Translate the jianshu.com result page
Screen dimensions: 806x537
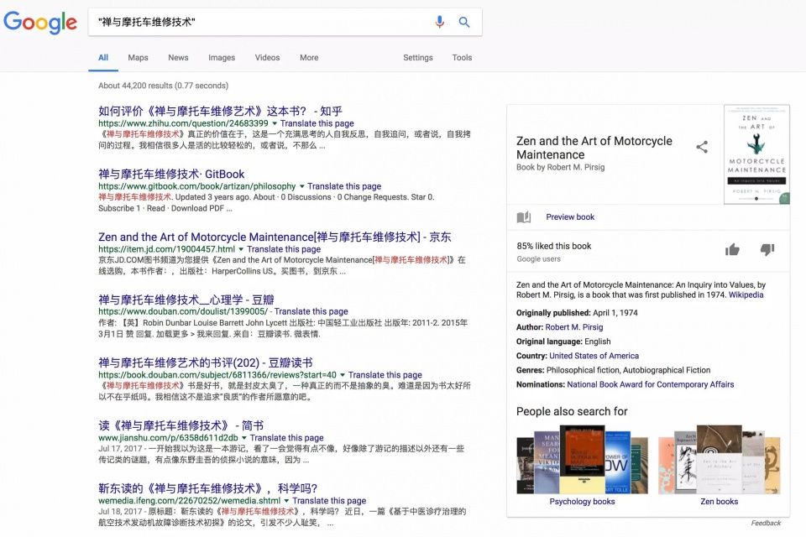pos(287,437)
